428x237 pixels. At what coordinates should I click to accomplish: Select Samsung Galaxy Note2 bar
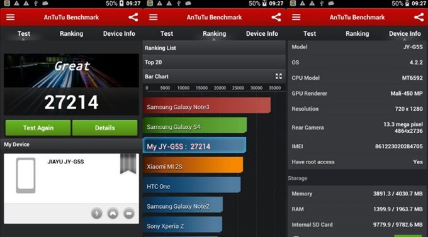coord(183,205)
